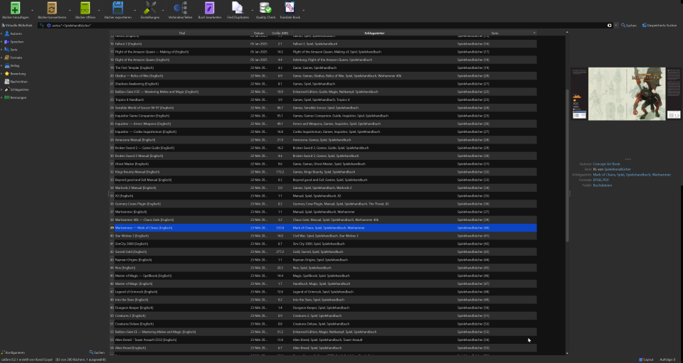683x363 pixels.
Task: Click the Gespeicherte Suchen button
Action: [659, 25]
